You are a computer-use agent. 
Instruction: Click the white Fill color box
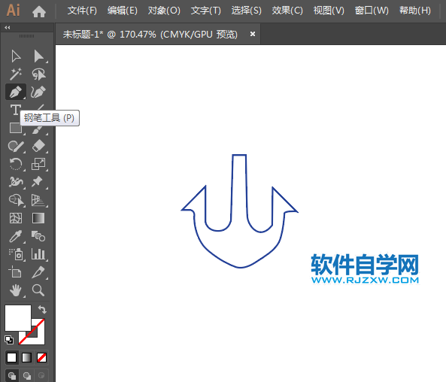tap(18, 318)
